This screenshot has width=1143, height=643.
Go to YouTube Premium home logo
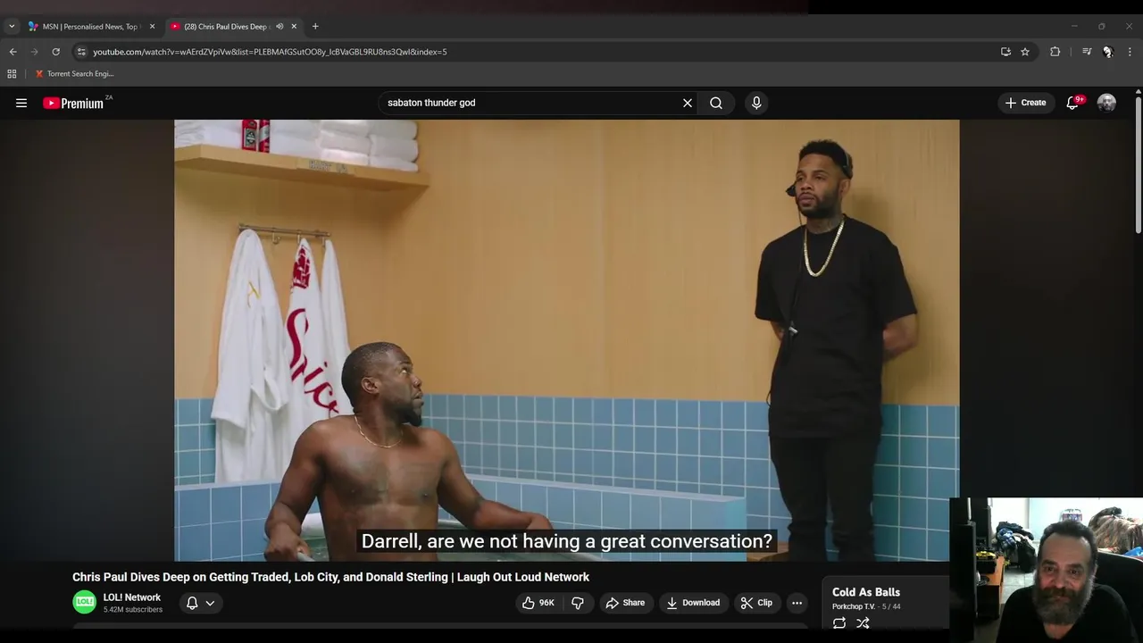coord(75,103)
